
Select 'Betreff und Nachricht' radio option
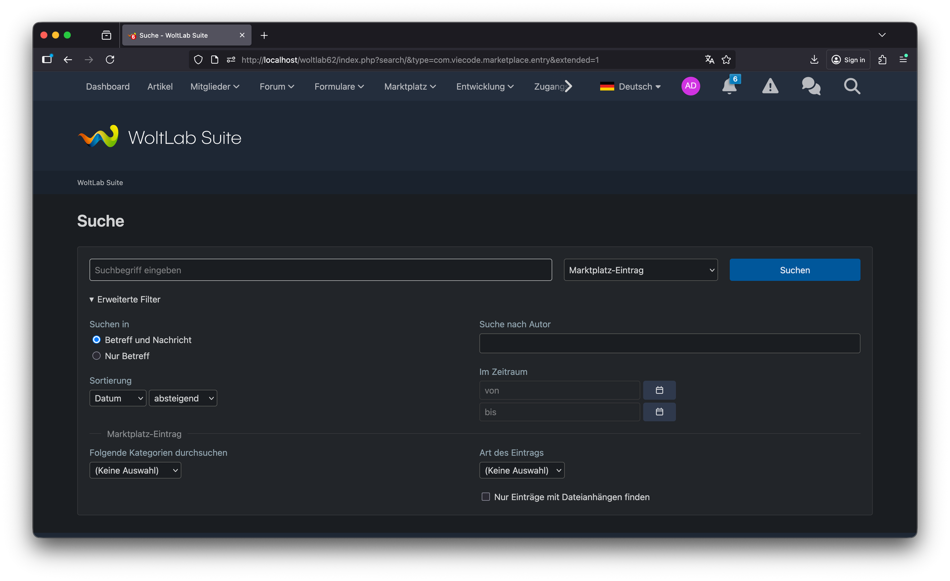coord(96,340)
